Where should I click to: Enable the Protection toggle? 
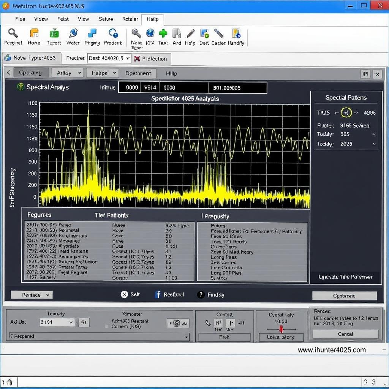tap(151, 59)
